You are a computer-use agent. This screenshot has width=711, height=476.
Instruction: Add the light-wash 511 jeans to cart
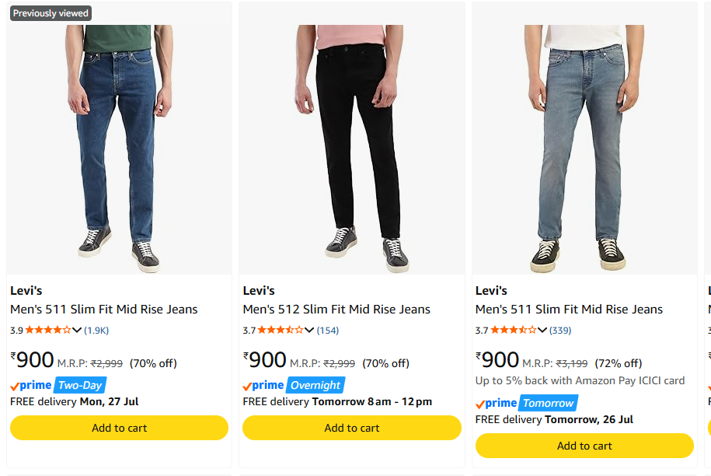(x=584, y=446)
